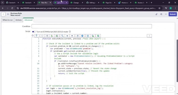Switch to the 'get | RTT' browser tab
Image resolution: width=178 pixels, height=95 pixels.
(61, 3)
